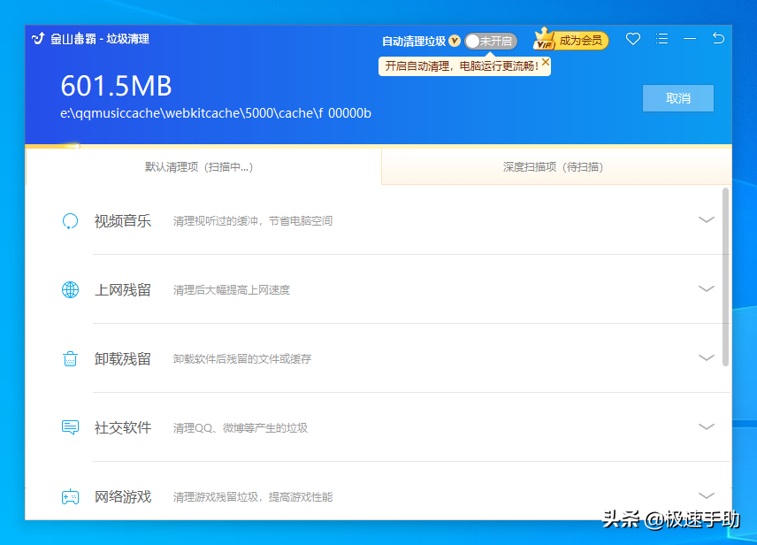The height and width of the screenshot is (545, 757).
Task: Click the VIP crown icon
Action: coord(544,40)
